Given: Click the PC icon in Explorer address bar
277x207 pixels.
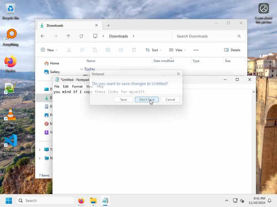Looking at the screenshot, I should point(95,36).
